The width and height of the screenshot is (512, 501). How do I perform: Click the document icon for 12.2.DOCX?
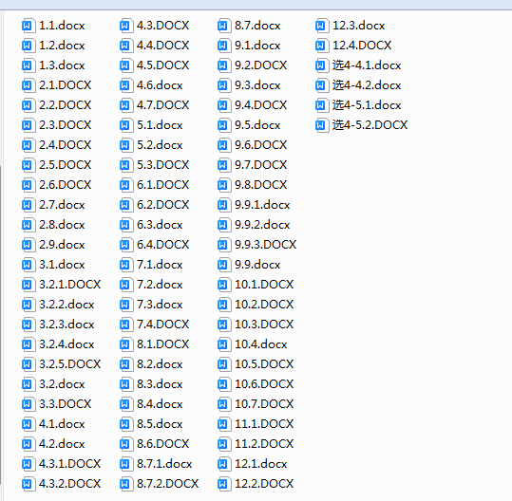[x=223, y=484]
